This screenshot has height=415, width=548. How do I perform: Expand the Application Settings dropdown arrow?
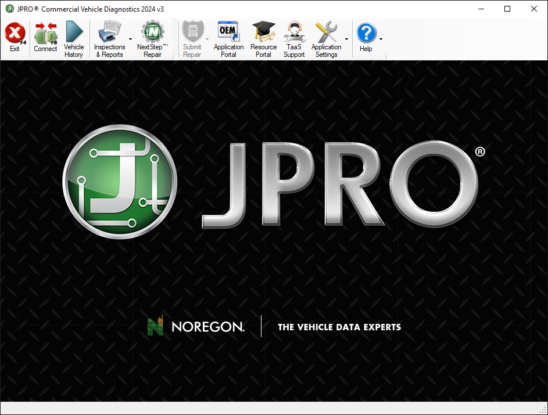pos(347,39)
